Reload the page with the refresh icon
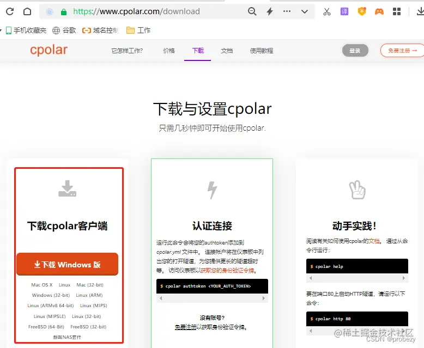Viewport: 424px width, 348px height. click(10, 11)
